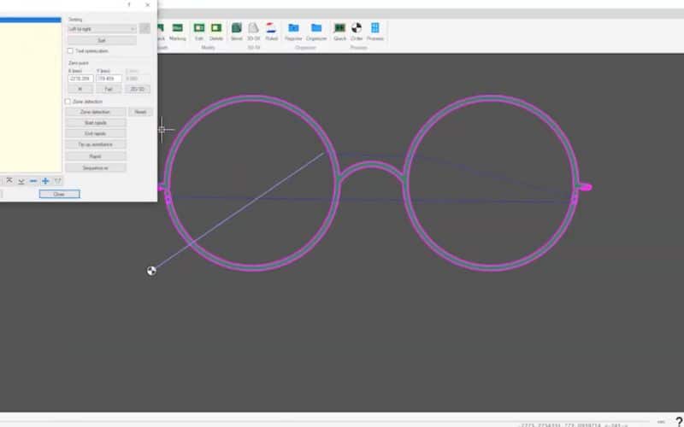Click the Tip up avoidance button
This screenshot has height=427, width=684.
click(95, 145)
